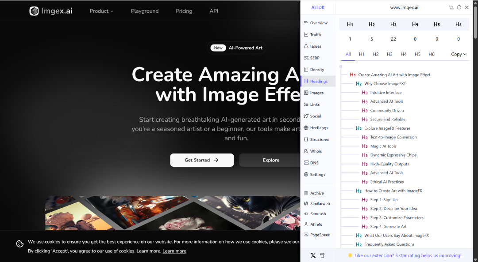Open the extension Settings
This screenshot has width=478, height=262.
point(318,175)
